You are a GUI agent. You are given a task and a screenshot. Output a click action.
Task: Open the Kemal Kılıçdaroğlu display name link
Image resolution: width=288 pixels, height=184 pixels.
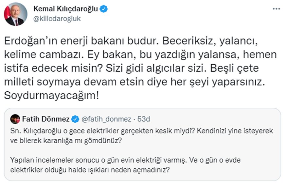[x=65, y=9]
